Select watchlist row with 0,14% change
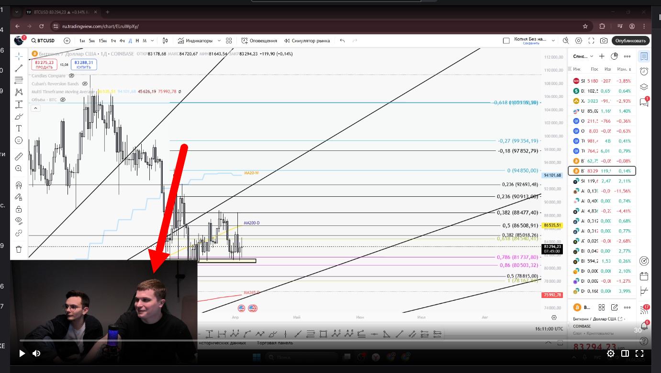 [602, 171]
